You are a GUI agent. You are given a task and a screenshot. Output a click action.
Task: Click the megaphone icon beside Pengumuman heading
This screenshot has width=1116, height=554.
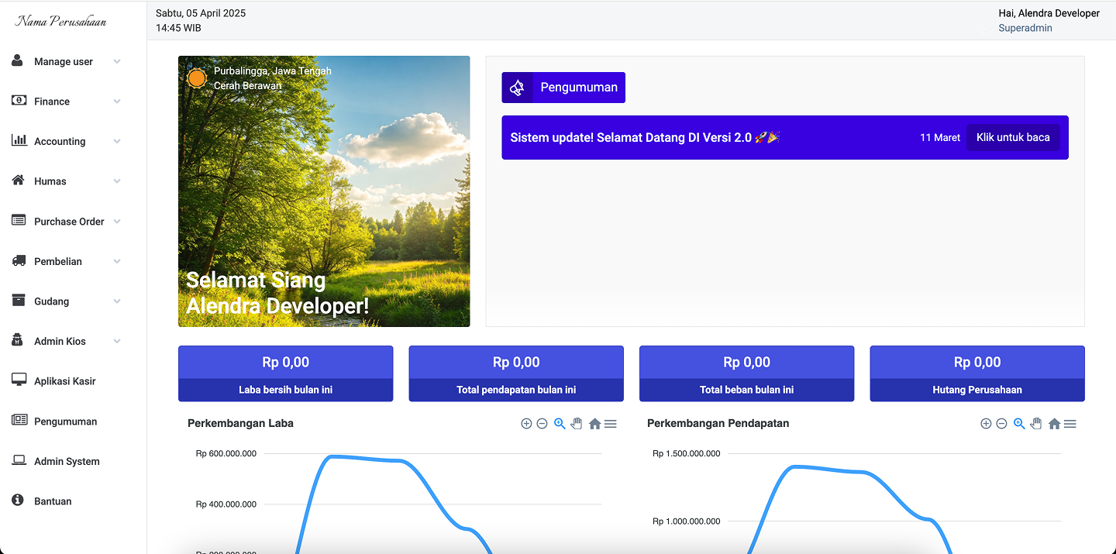(517, 88)
